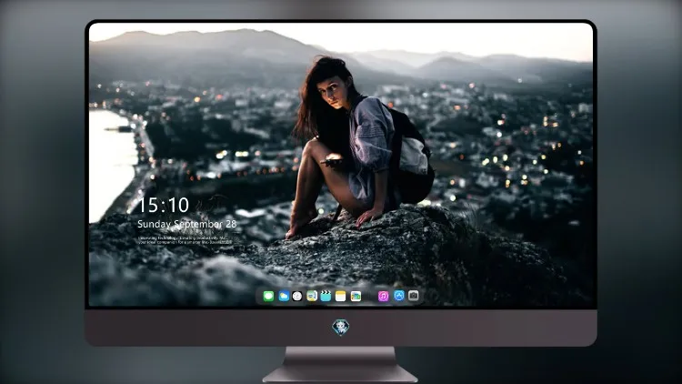Launch the Weather app from the dock
The image size is (682, 384).
(x=283, y=296)
